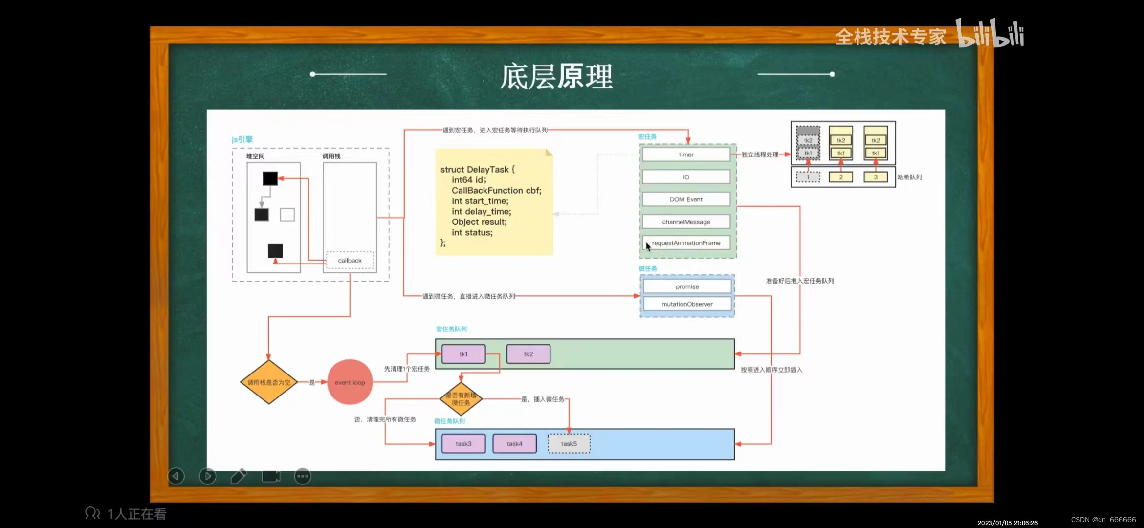This screenshot has height=528, width=1144.
Task: Click the timer box in macro tasks
Action: pos(686,154)
